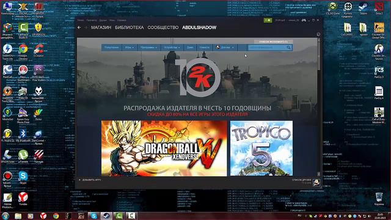Click the Steam taskbar button
Screen dimensions: 391x220
[x=106, y=216]
